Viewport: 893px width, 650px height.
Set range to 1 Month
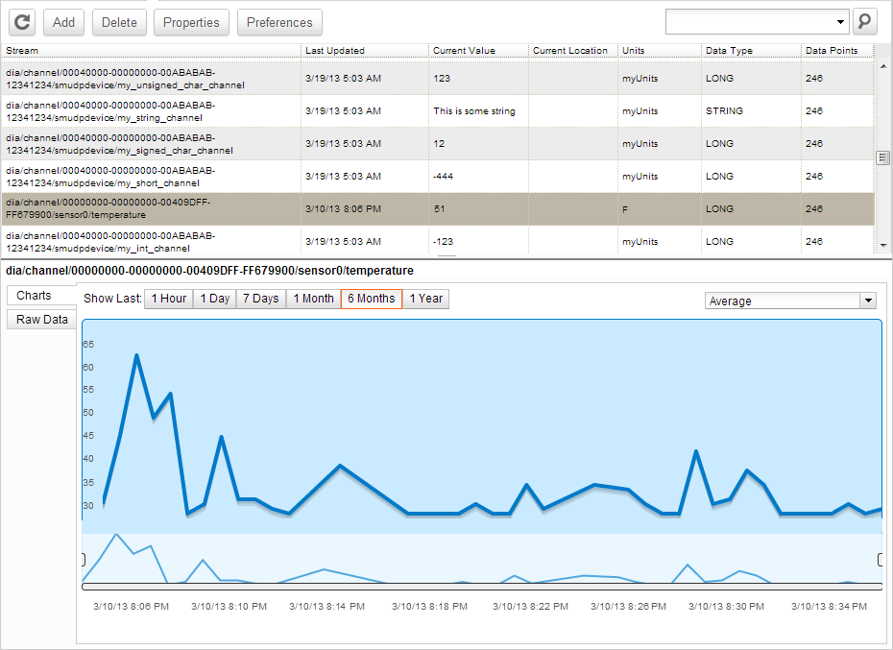click(x=314, y=299)
